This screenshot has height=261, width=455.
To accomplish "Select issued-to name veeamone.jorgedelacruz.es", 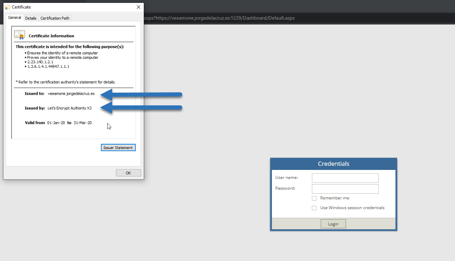I will (x=71, y=94).
